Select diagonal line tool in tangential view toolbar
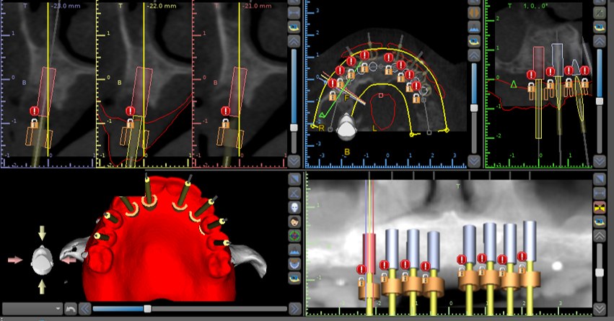The image size is (614, 321). pos(600,12)
